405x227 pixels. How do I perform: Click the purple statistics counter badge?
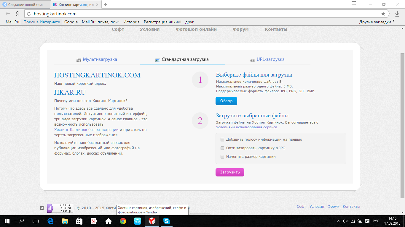[60, 208]
